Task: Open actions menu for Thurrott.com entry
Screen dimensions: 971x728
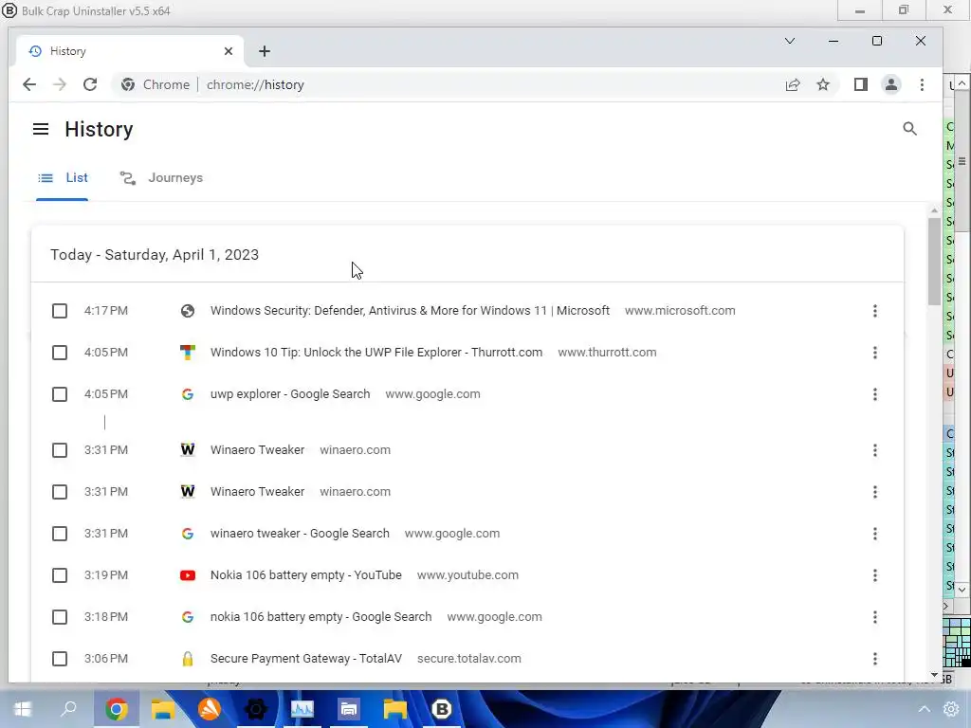Action: click(875, 353)
